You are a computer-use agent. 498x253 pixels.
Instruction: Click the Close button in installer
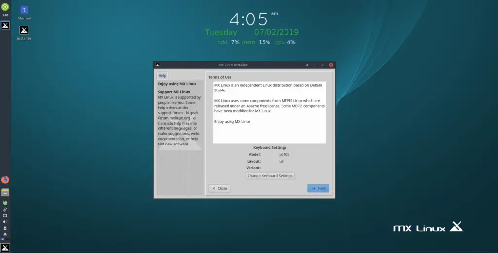219,188
